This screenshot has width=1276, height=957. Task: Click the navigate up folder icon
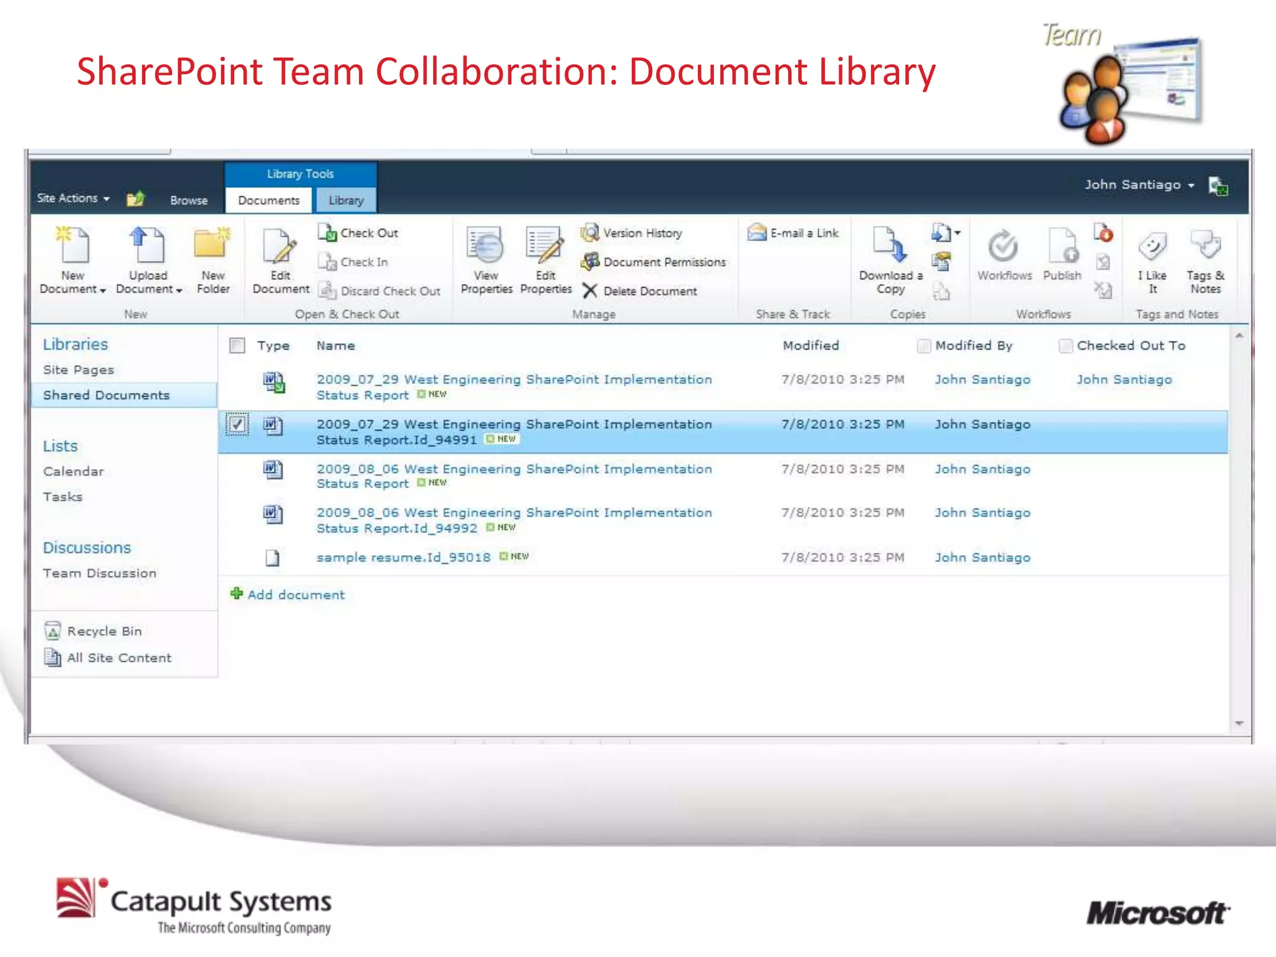point(135,199)
